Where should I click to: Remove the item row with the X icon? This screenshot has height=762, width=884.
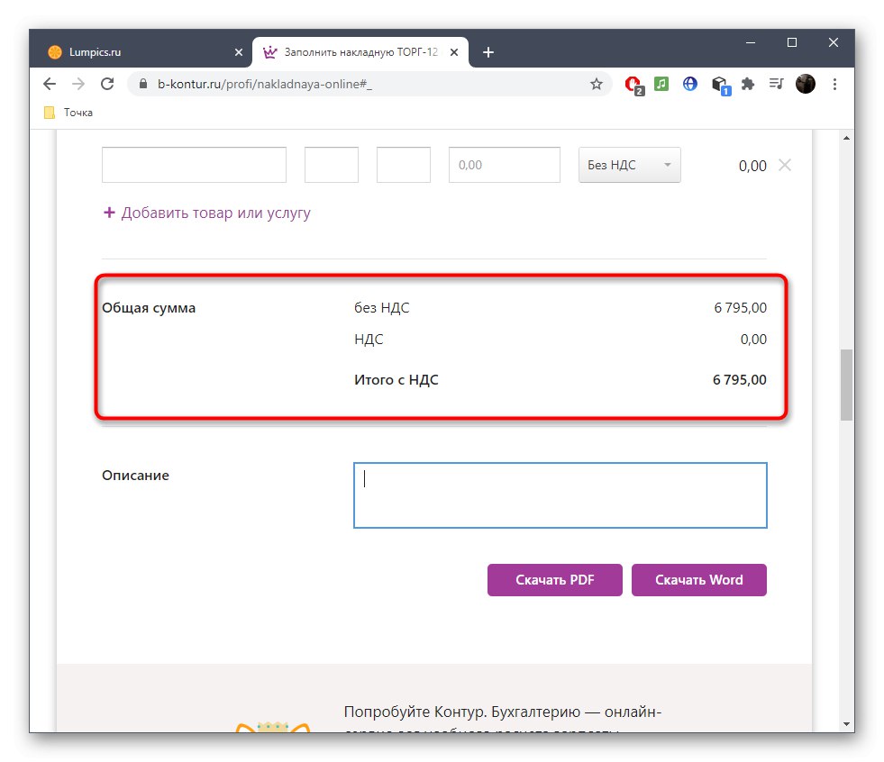[x=784, y=165]
